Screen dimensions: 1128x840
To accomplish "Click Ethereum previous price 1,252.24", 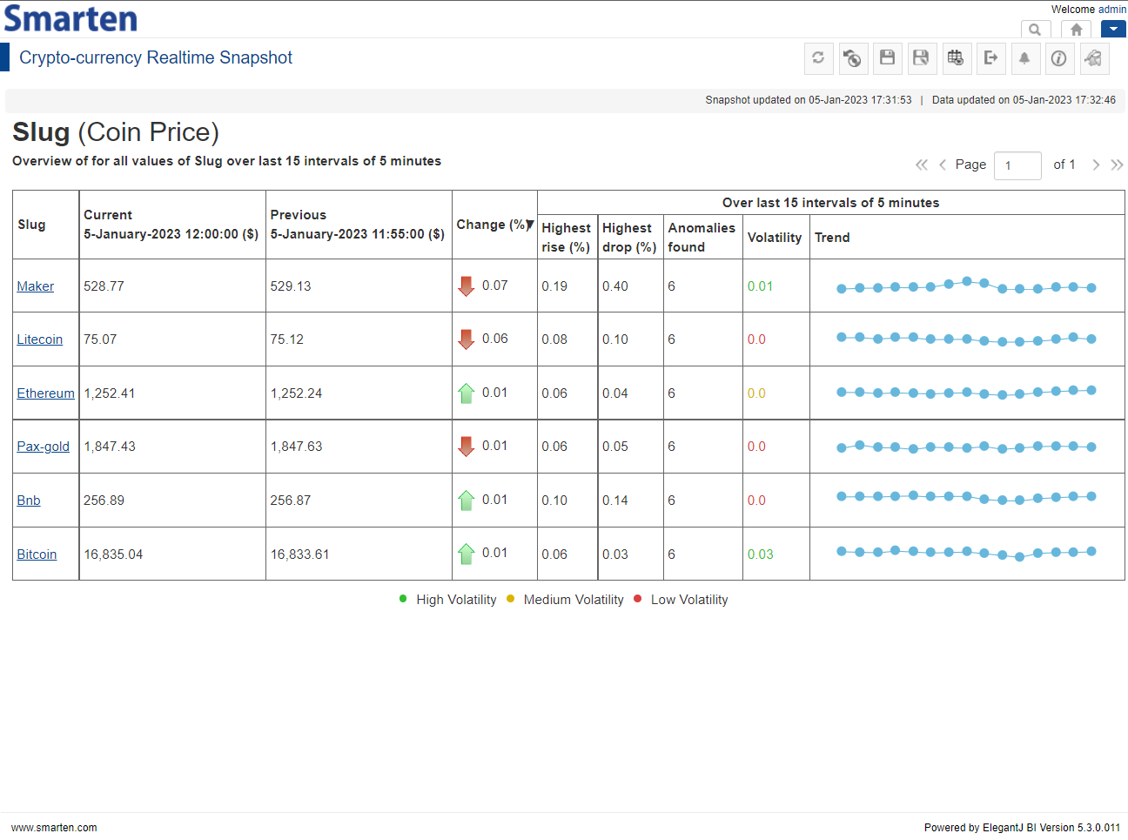I will 296,393.
